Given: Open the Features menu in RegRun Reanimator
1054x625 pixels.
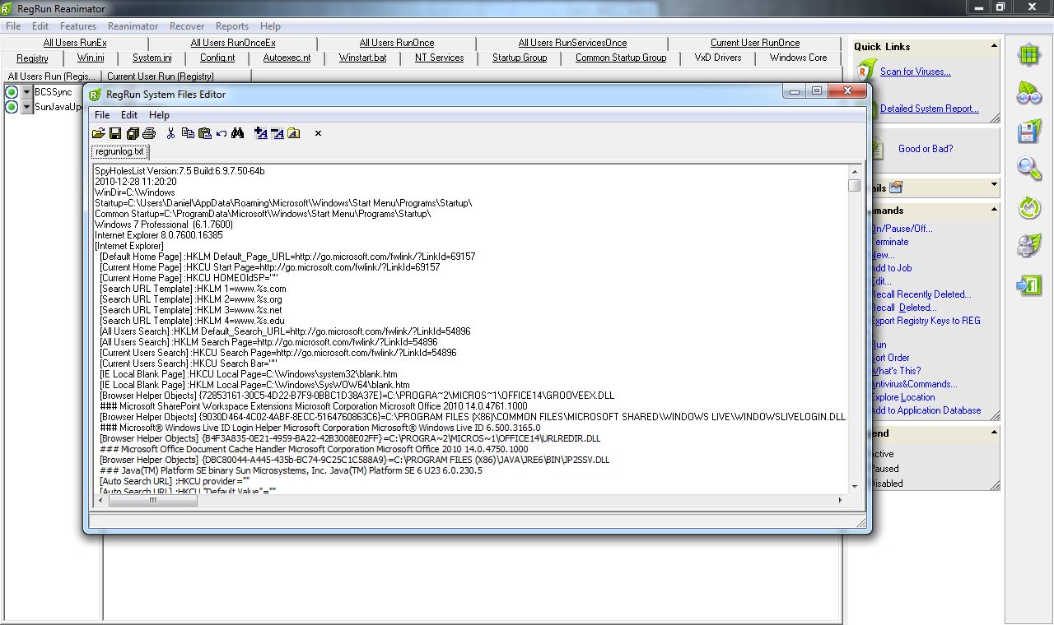Looking at the screenshot, I should (78, 26).
